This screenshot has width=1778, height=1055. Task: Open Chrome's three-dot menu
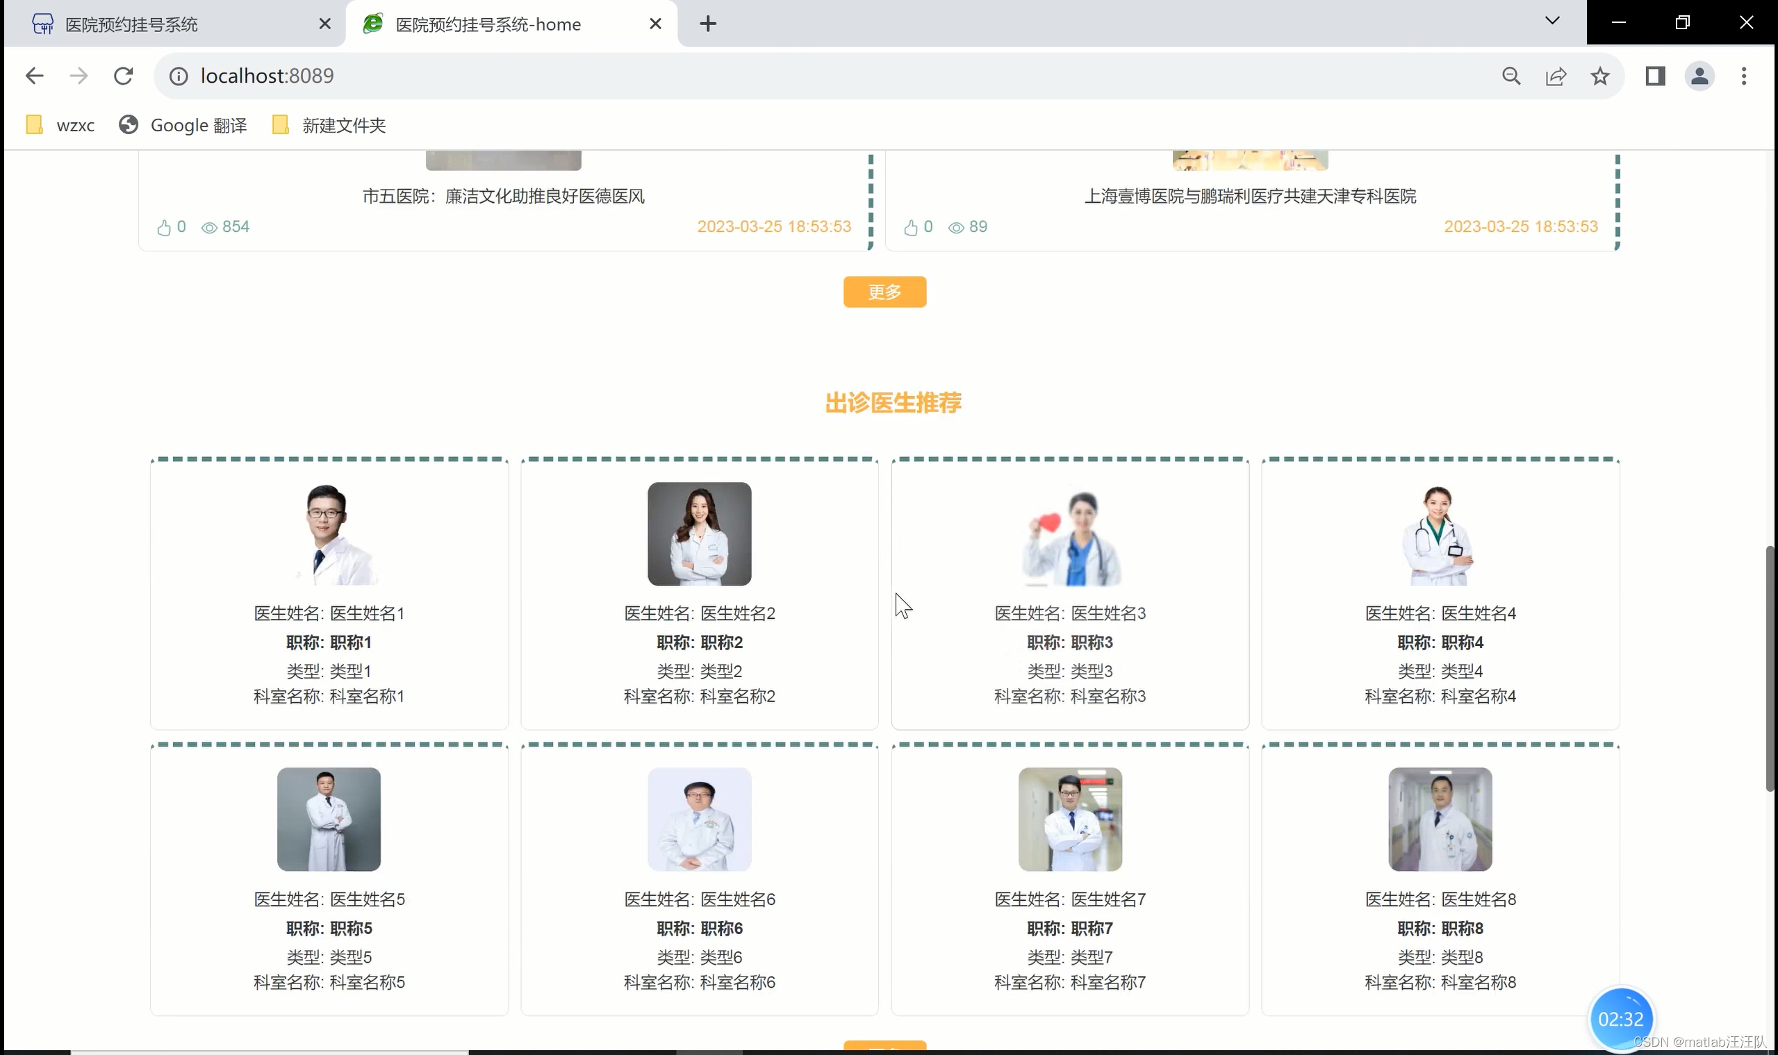click(x=1743, y=76)
